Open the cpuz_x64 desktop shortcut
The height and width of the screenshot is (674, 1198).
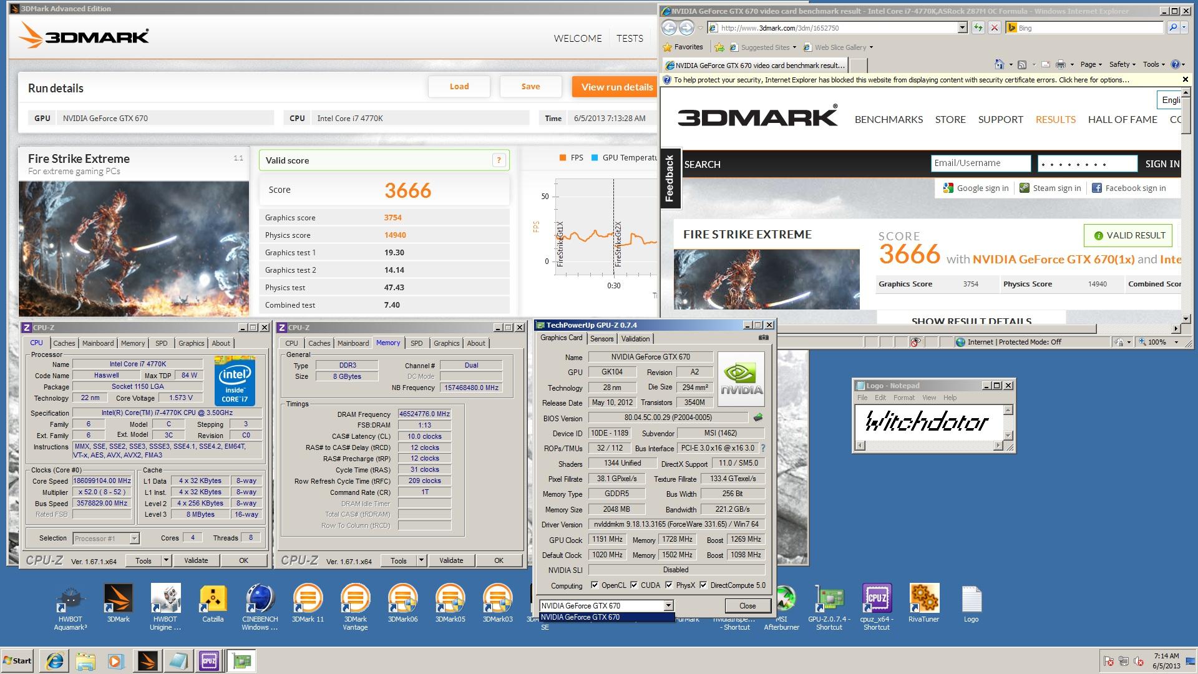click(x=877, y=607)
